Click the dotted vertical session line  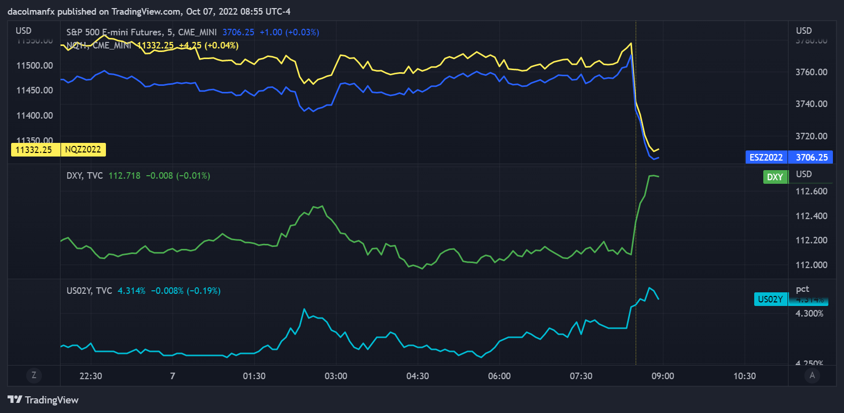[636, 227]
